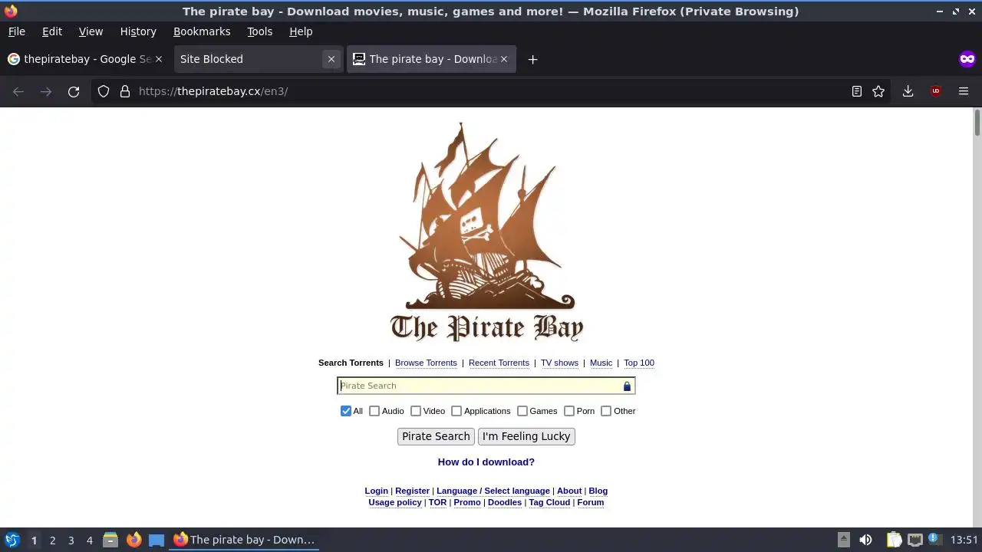Click the notification tray icon
This screenshot has width=982, height=552.
(x=934, y=539)
